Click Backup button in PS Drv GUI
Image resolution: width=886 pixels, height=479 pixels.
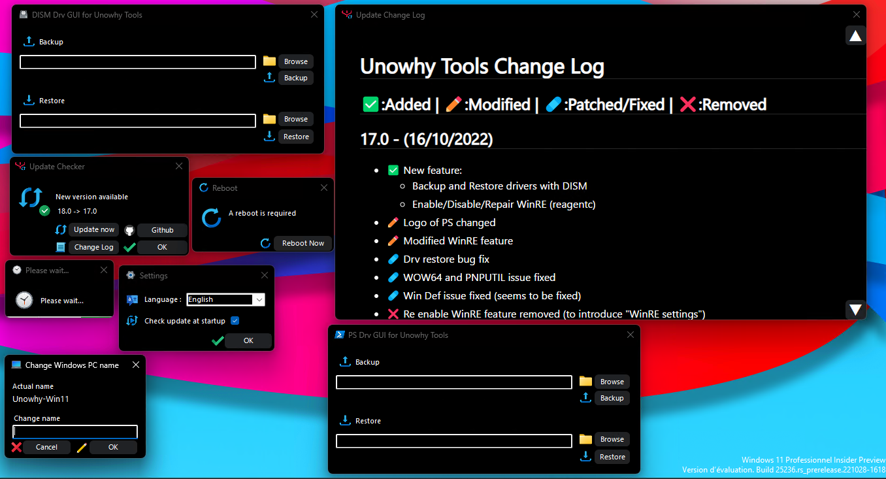click(x=612, y=398)
